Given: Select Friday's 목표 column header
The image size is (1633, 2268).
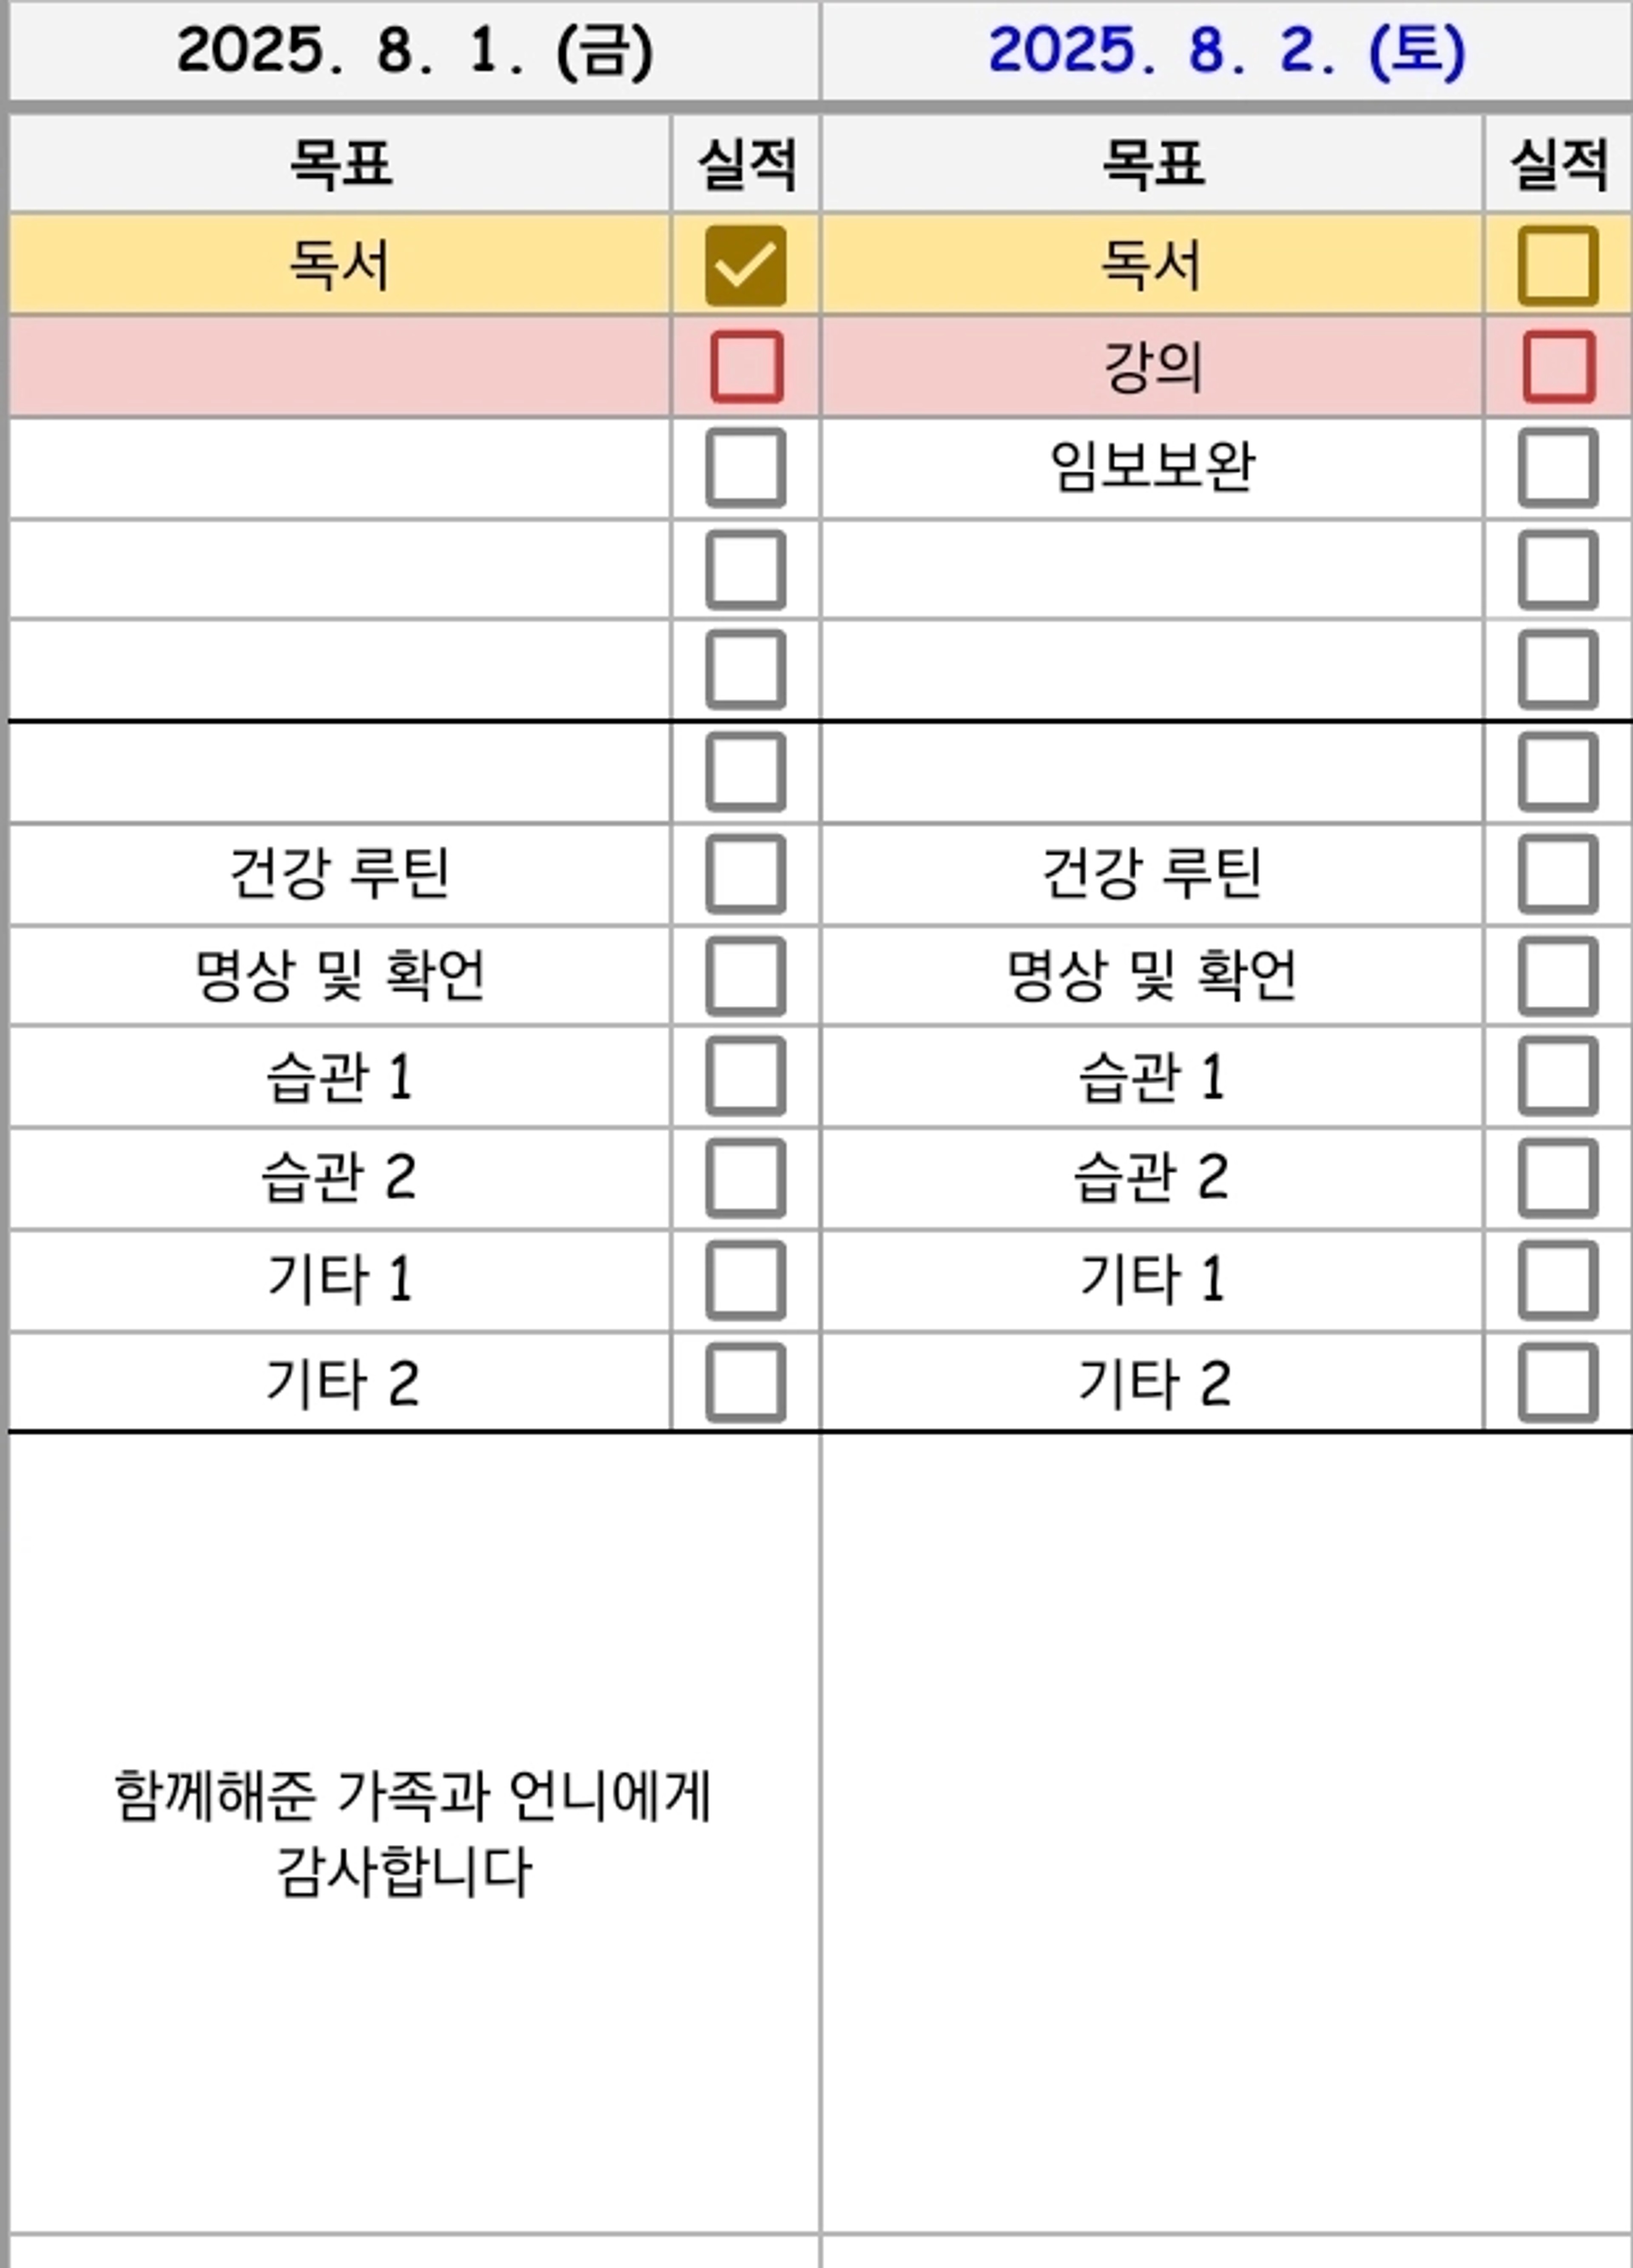Looking at the screenshot, I should point(340,163).
